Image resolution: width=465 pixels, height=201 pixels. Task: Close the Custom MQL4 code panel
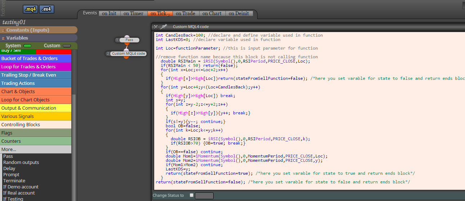[x=156, y=27]
